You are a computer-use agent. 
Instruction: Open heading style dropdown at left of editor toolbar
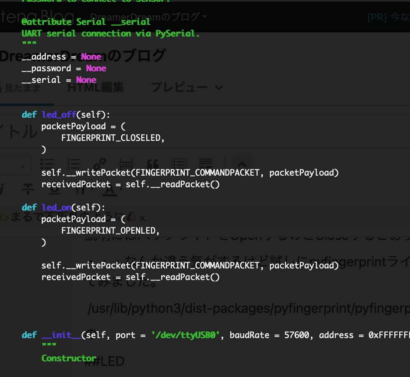pyautogui.click(x=15, y=166)
